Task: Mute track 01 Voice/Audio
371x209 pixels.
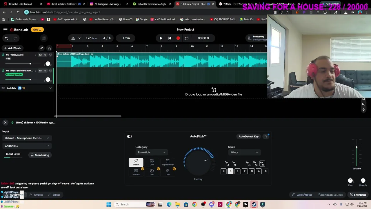Action: click(40, 55)
